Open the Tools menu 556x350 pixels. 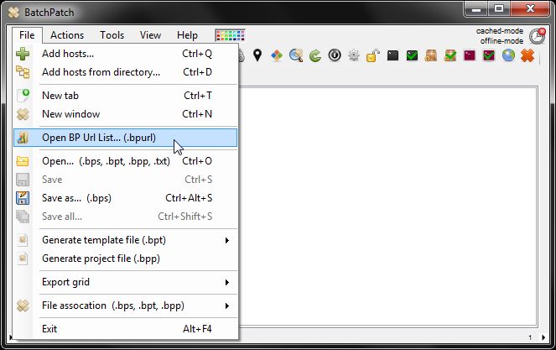pyautogui.click(x=112, y=35)
